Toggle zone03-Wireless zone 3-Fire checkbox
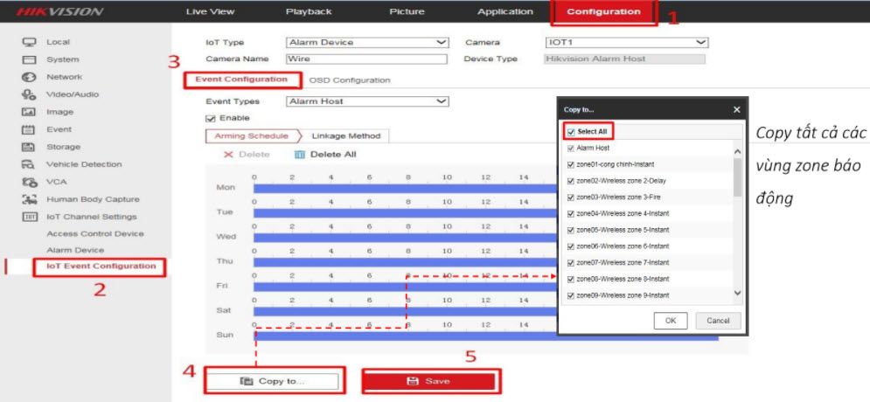This screenshot has height=402, width=870. tap(571, 198)
